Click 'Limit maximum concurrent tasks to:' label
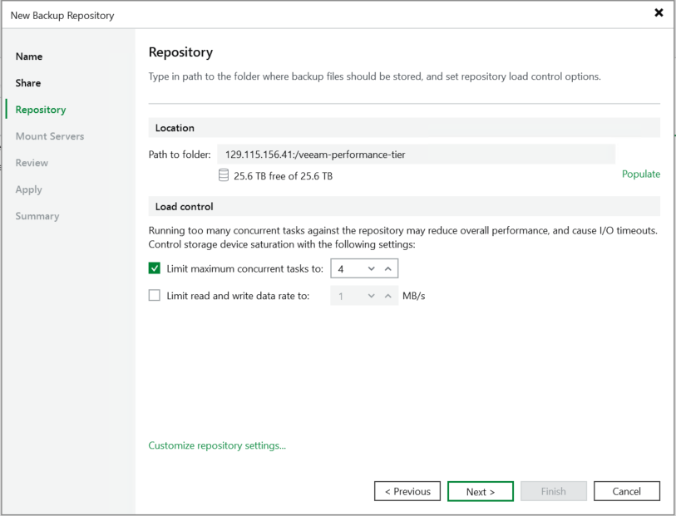 click(x=245, y=268)
